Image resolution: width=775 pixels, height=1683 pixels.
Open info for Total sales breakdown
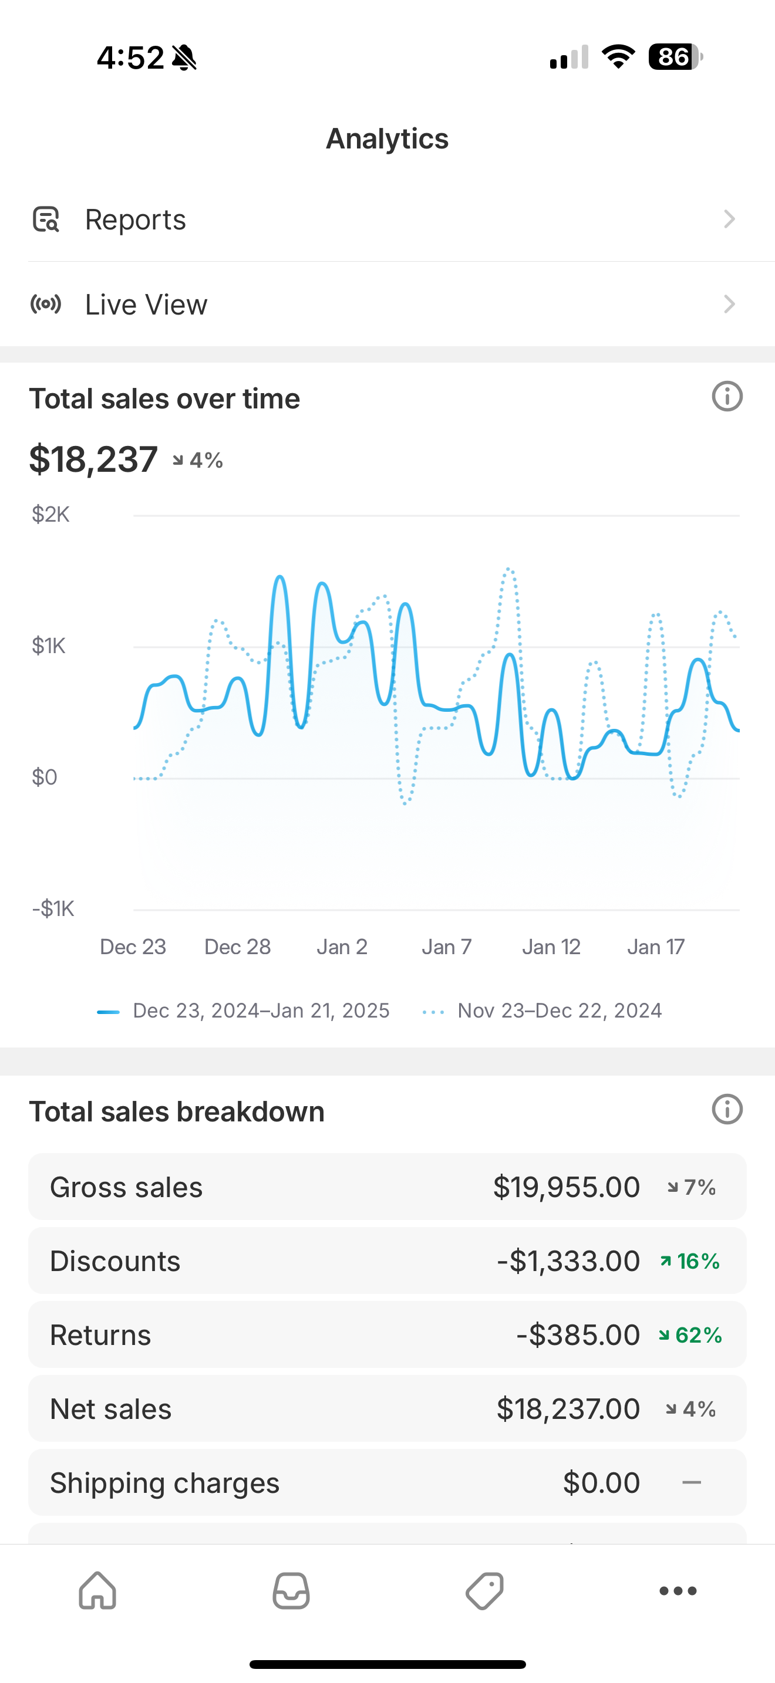(x=727, y=1109)
